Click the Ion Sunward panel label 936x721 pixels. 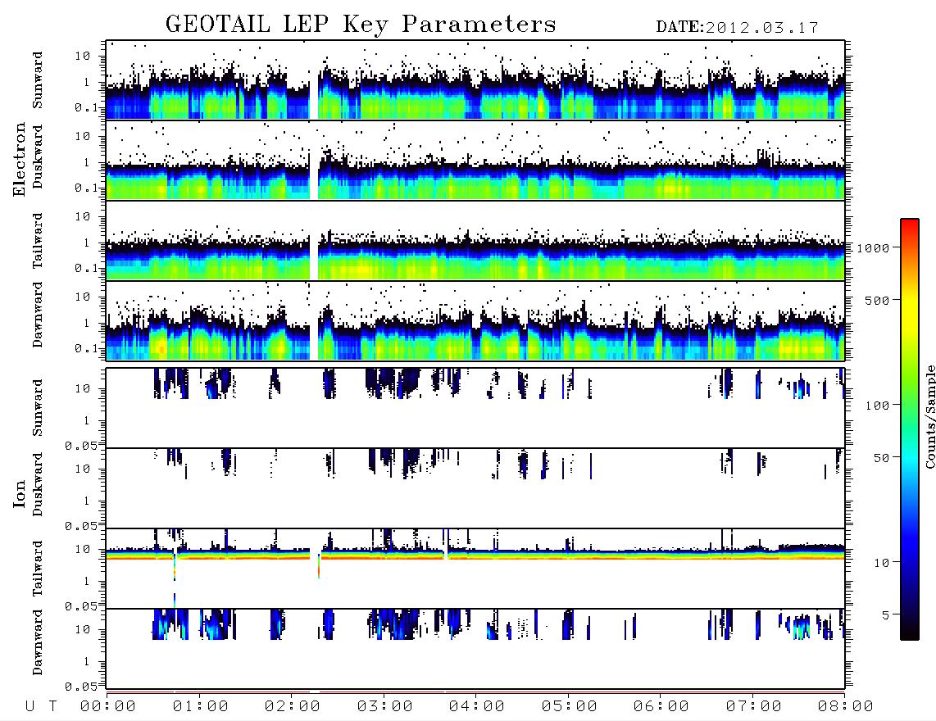point(38,408)
